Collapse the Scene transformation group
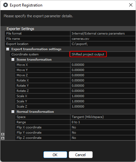Viewport: 136px width, 162px height. click(13, 60)
